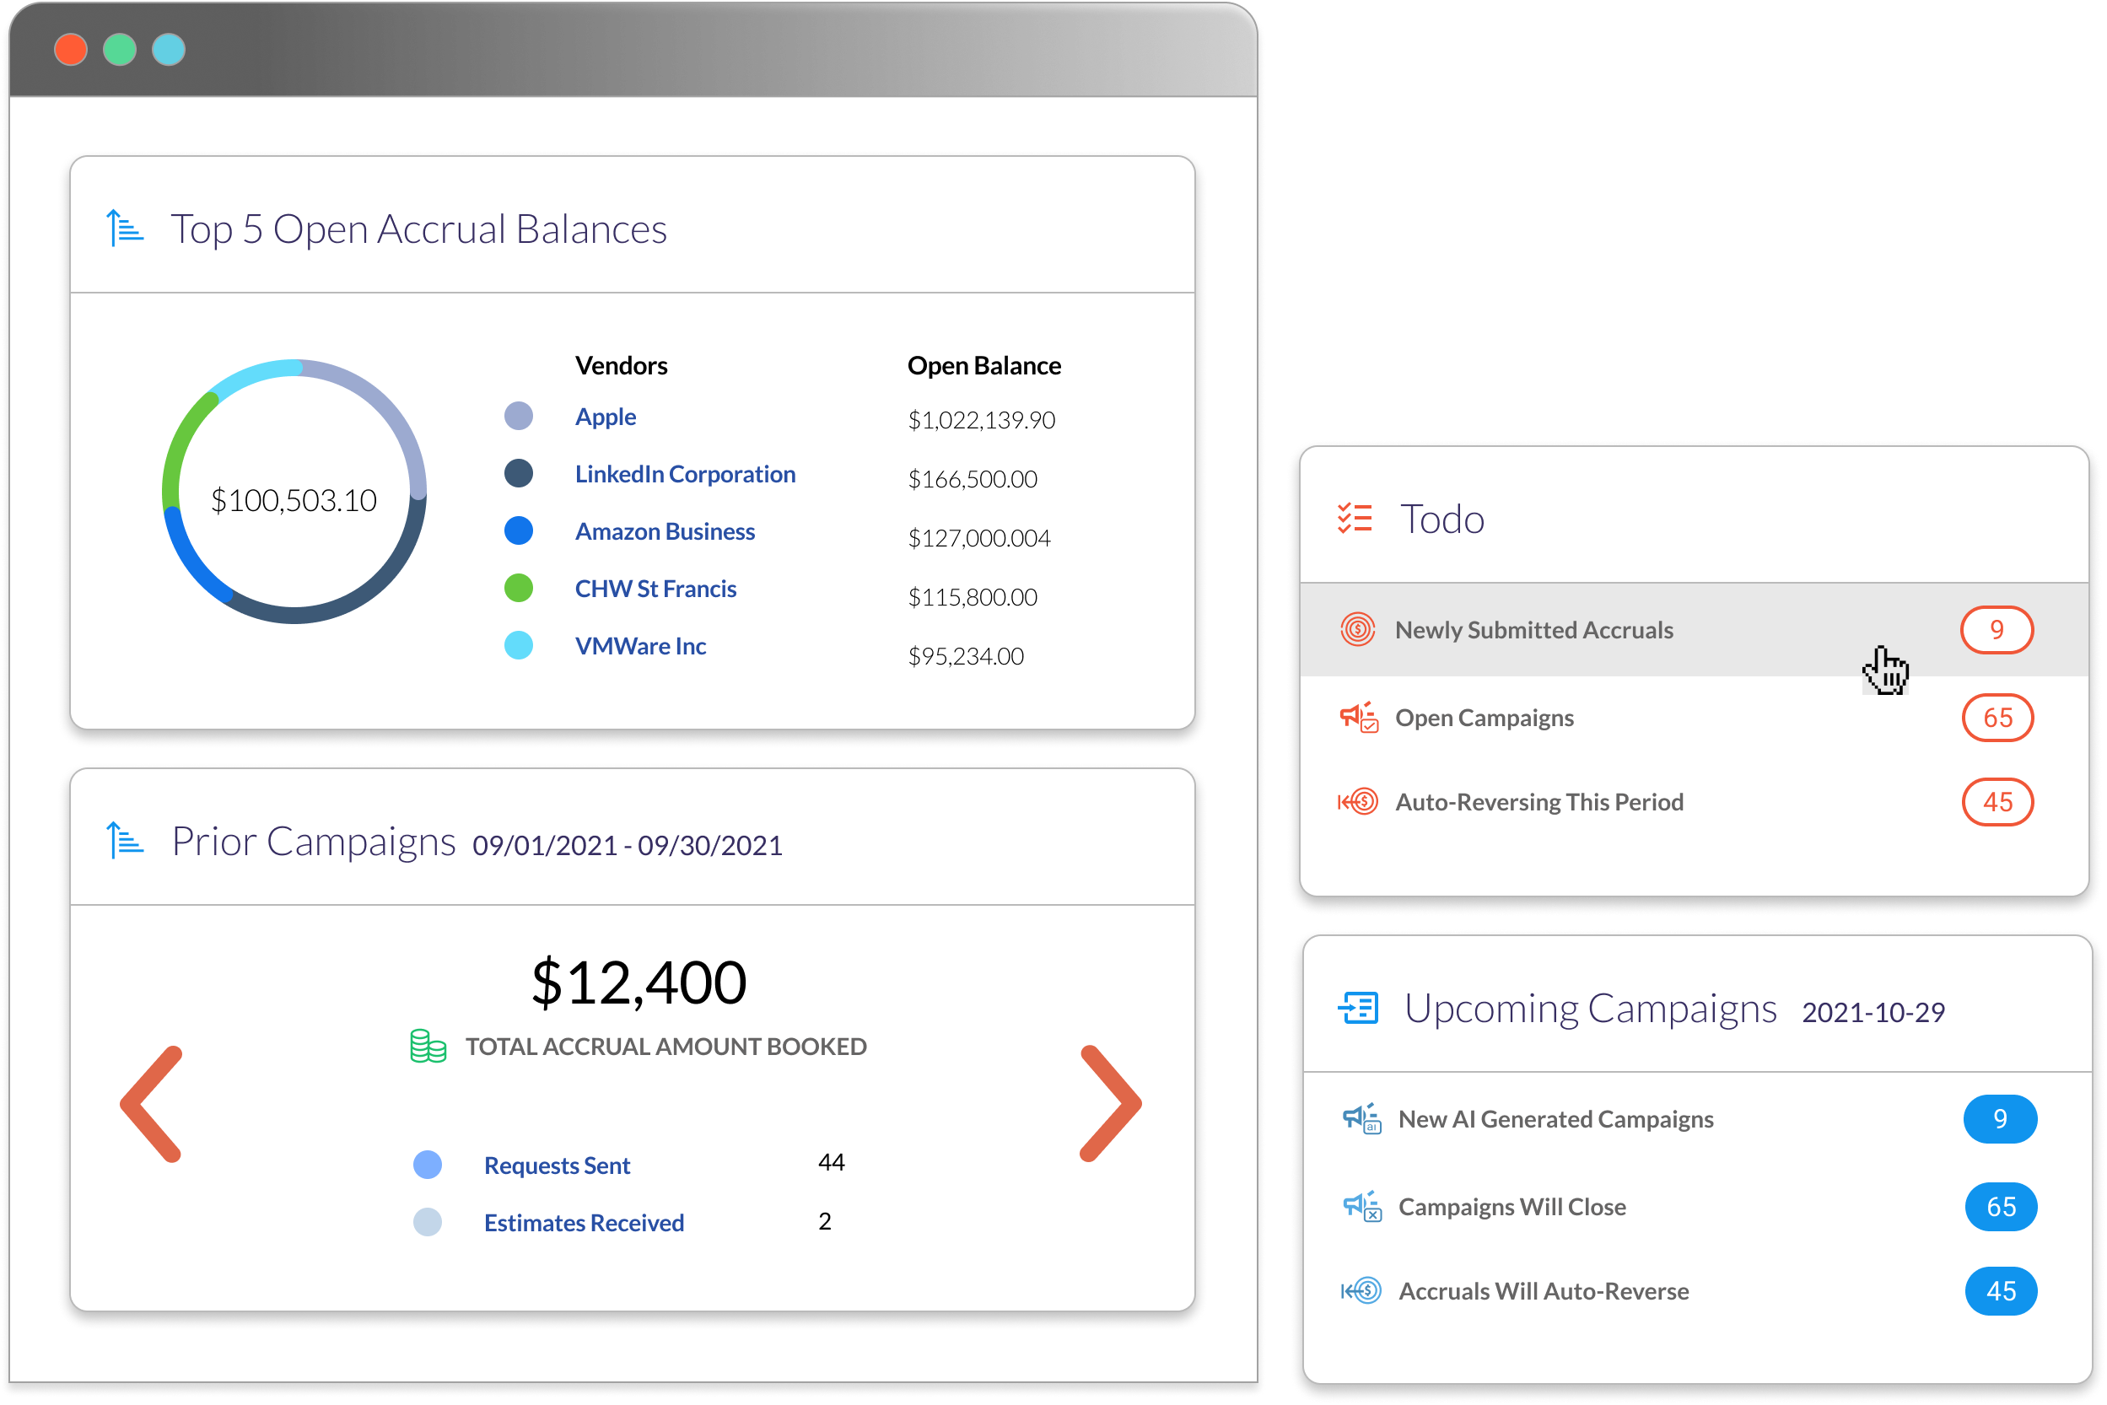Click the Accruals Will Auto-Reverse icon
Viewport: 2107px width, 1405px height.
click(x=1361, y=1291)
